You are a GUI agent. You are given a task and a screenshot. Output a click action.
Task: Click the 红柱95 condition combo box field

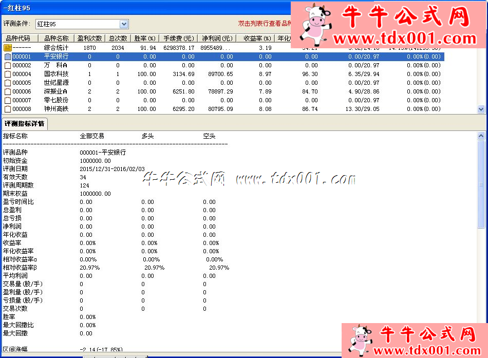(x=77, y=24)
